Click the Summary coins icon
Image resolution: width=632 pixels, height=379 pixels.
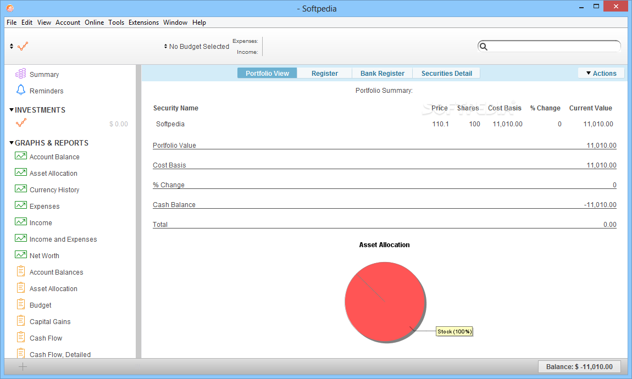20,74
